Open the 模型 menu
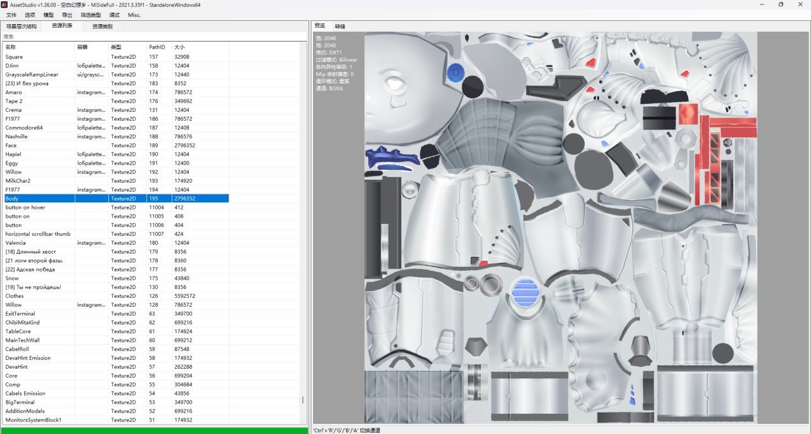Image resolution: width=811 pixels, height=434 pixels. point(49,15)
